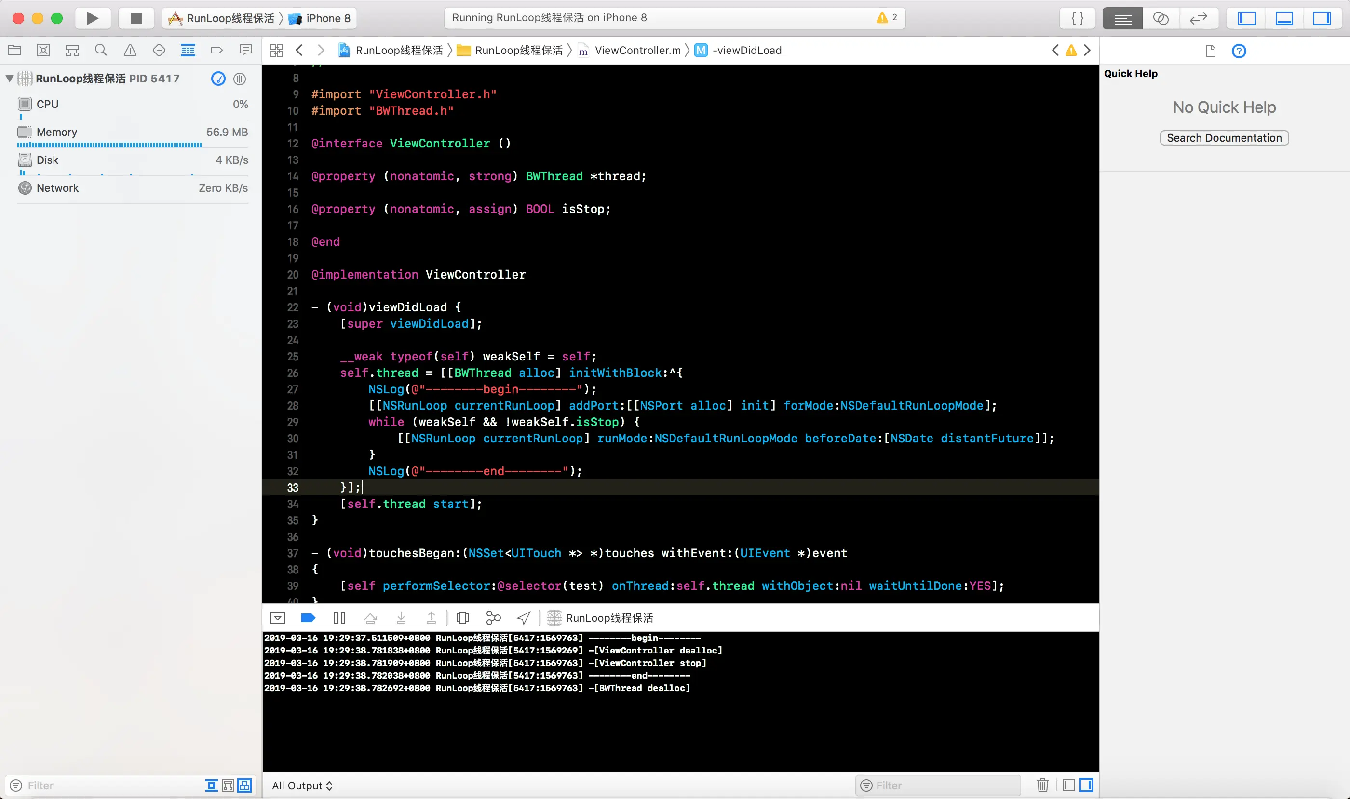Open the -viewDidLoad method jump menu

(746, 51)
